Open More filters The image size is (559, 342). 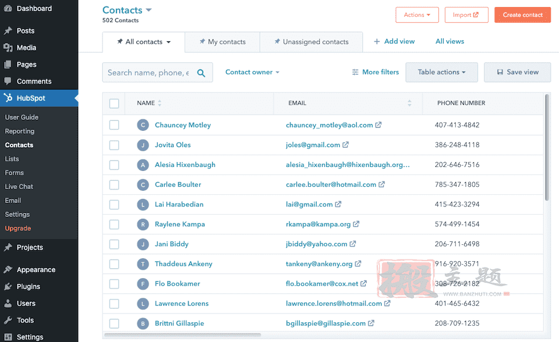click(376, 72)
